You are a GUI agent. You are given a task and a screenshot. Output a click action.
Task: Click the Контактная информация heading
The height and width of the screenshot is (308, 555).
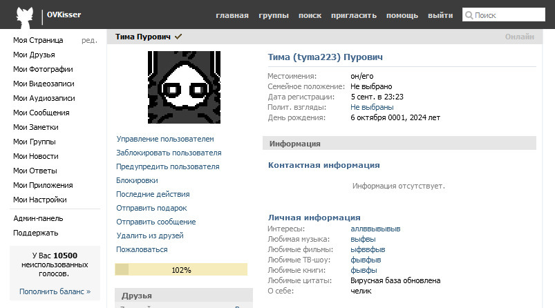(324, 165)
